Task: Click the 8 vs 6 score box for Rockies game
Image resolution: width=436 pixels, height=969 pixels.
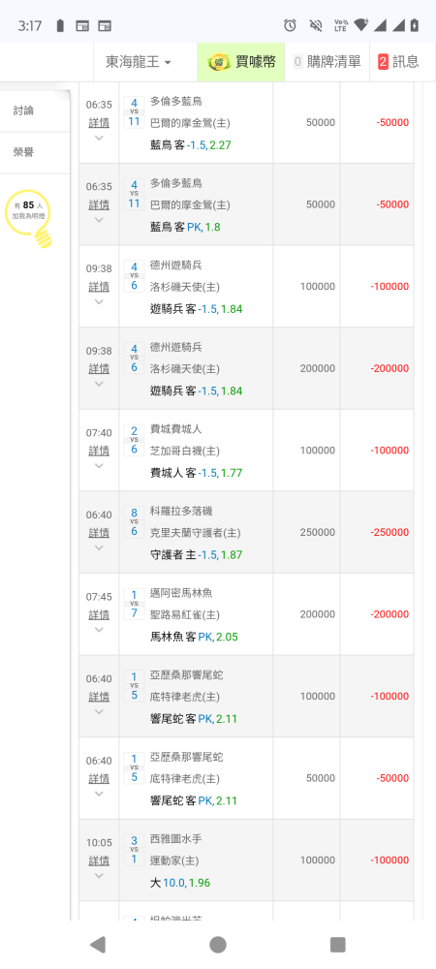Action: coord(134,521)
